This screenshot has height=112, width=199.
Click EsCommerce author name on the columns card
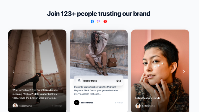26,106
